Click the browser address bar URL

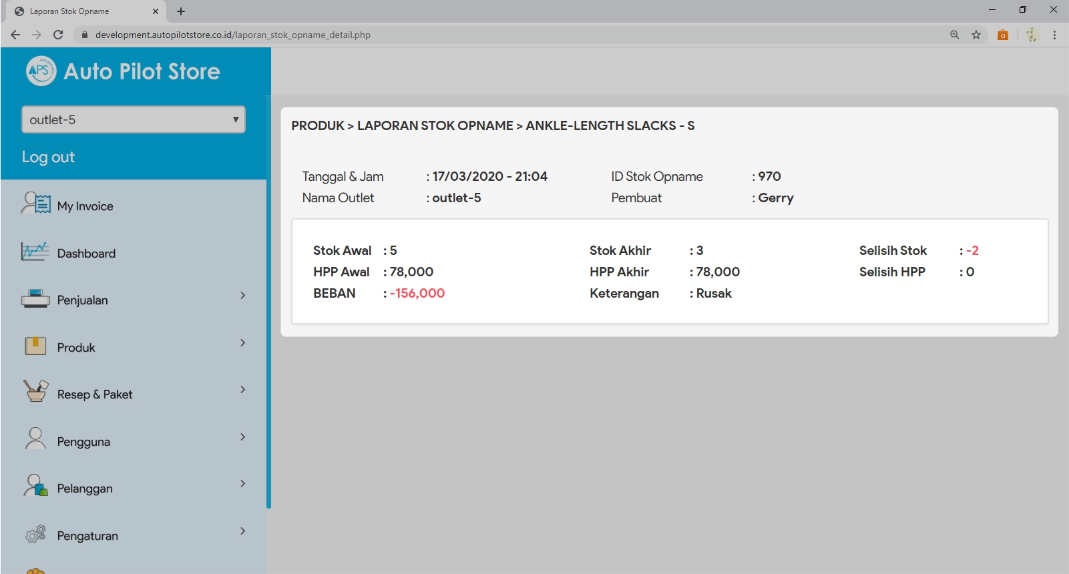click(232, 35)
